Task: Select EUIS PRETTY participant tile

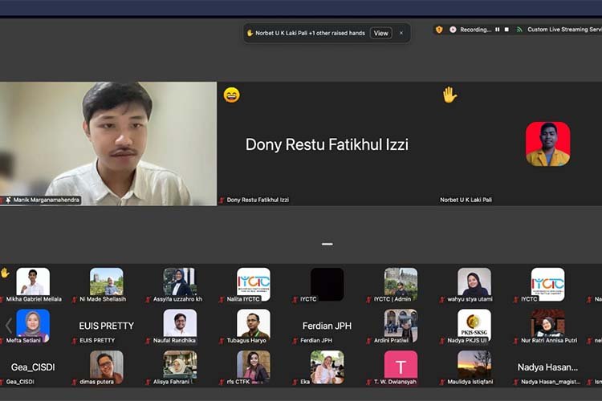Action: 106,326
